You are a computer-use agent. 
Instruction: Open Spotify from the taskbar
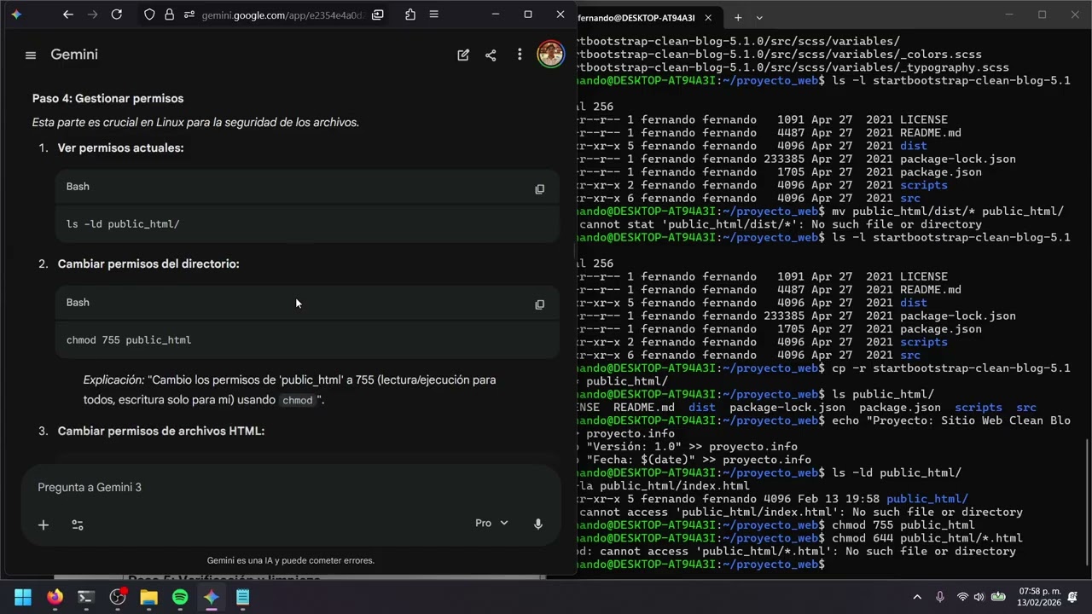coord(180,597)
